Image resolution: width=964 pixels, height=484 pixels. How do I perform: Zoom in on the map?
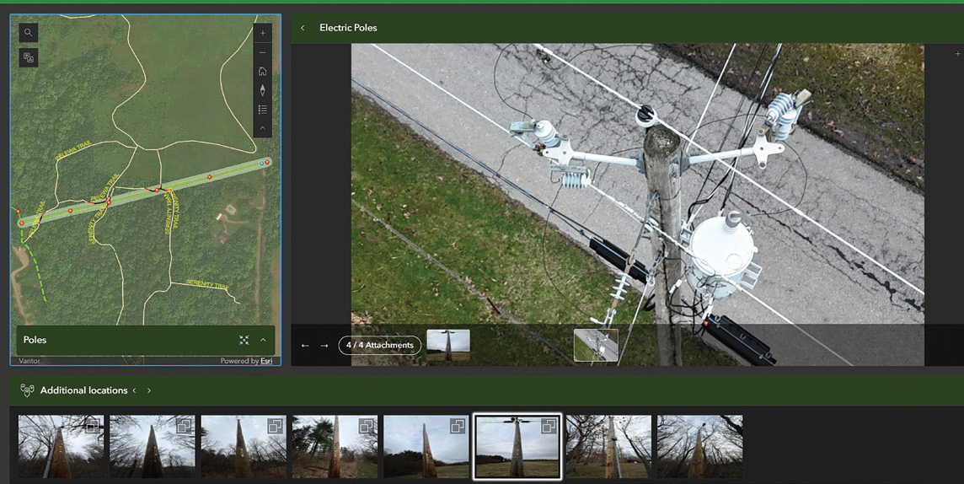[x=263, y=33]
